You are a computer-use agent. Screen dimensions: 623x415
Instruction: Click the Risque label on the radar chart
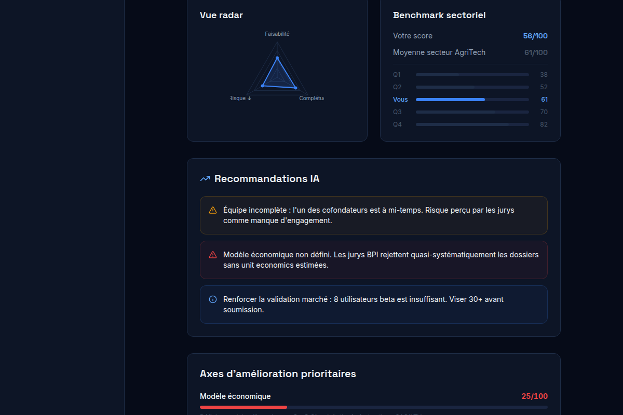pos(241,99)
